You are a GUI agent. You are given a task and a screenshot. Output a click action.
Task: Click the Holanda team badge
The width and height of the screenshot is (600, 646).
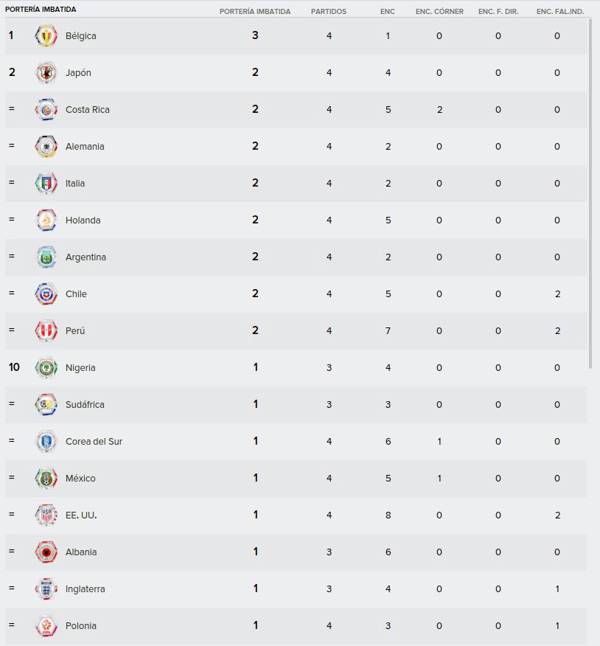pyautogui.click(x=46, y=220)
